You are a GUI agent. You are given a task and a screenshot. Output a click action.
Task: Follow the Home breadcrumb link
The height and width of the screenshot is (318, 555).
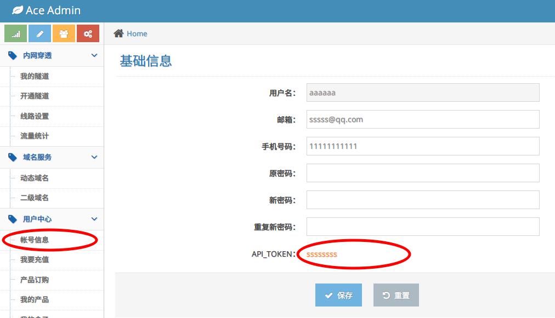click(137, 33)
